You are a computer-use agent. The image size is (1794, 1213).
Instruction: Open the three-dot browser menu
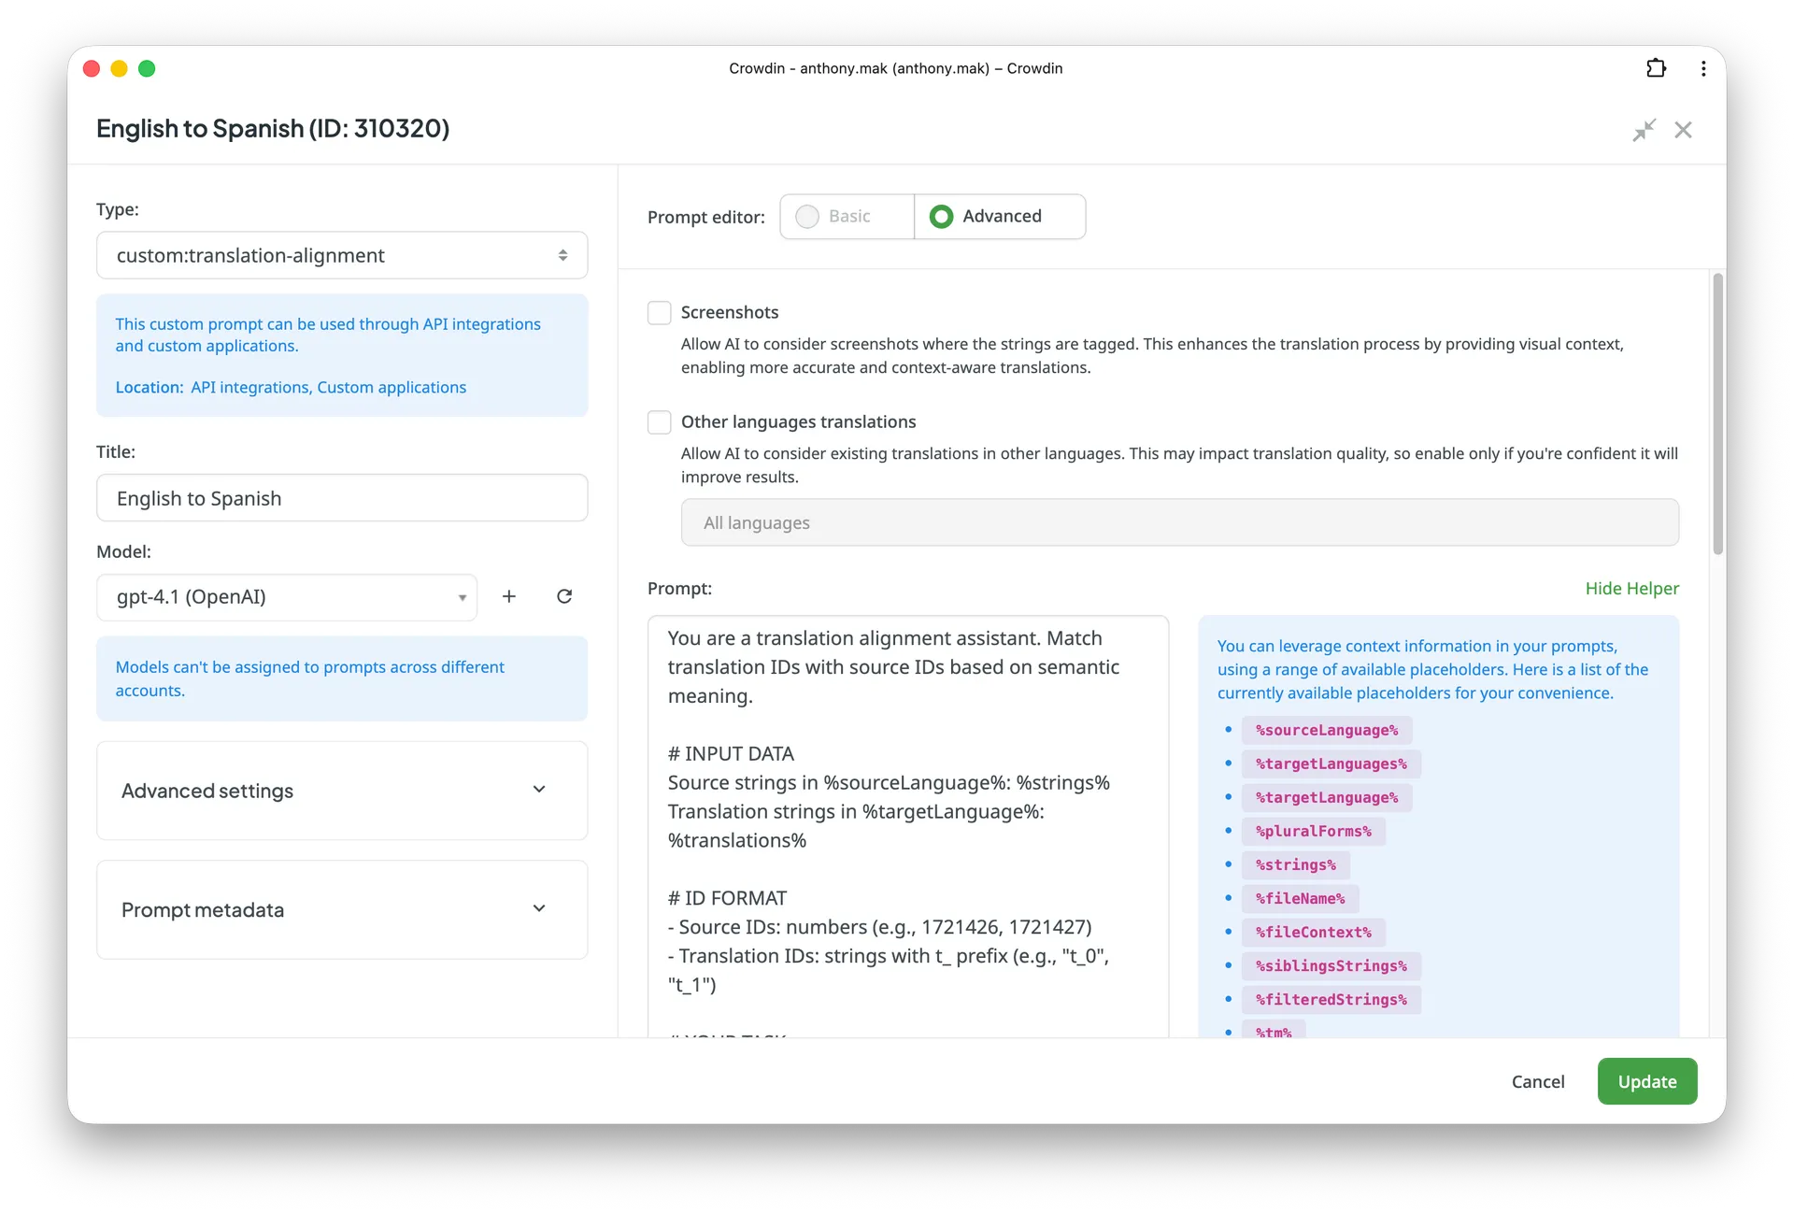coord(1703,68)
